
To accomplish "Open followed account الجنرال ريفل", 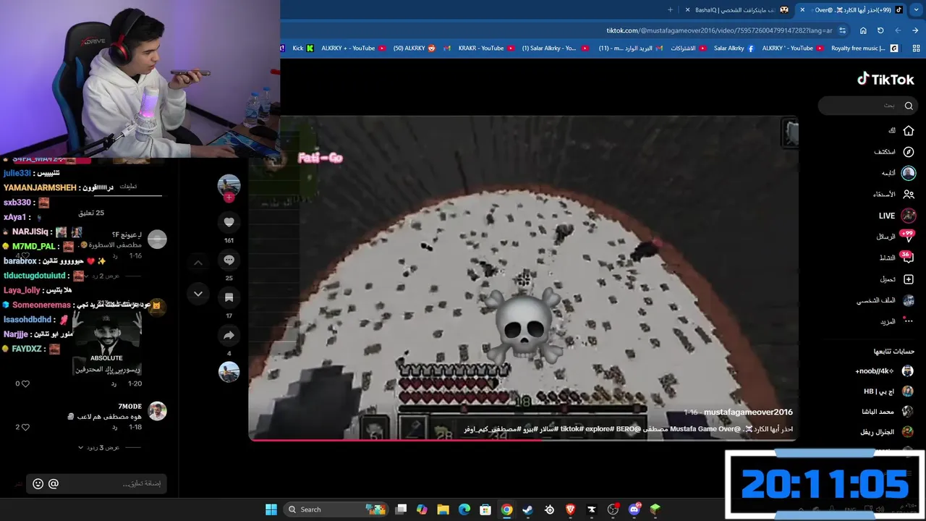I will (x=887, y=432).
